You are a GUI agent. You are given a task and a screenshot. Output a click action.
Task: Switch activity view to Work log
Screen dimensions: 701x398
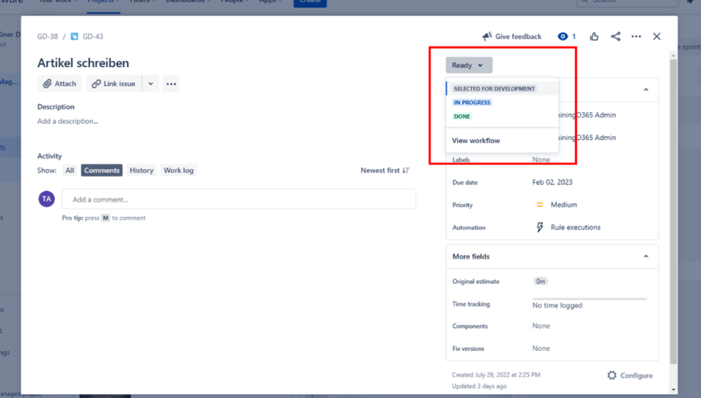pos(178,170)
